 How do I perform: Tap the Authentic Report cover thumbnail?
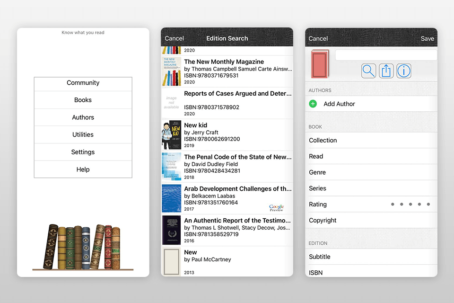pyautogui.click(x=171, y=230)
